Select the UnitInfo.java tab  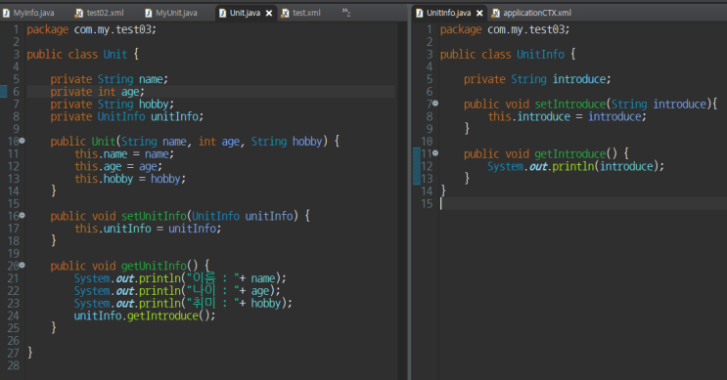coord(448,13)
